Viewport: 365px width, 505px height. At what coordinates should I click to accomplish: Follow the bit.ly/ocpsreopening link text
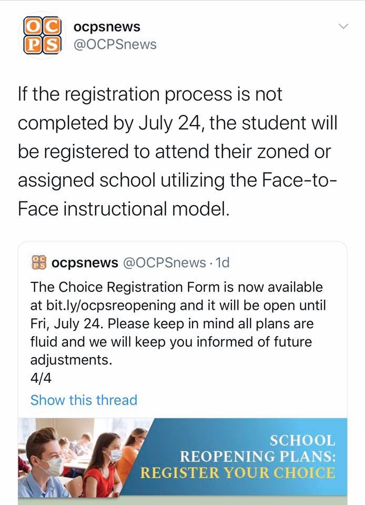coord(111,306)
